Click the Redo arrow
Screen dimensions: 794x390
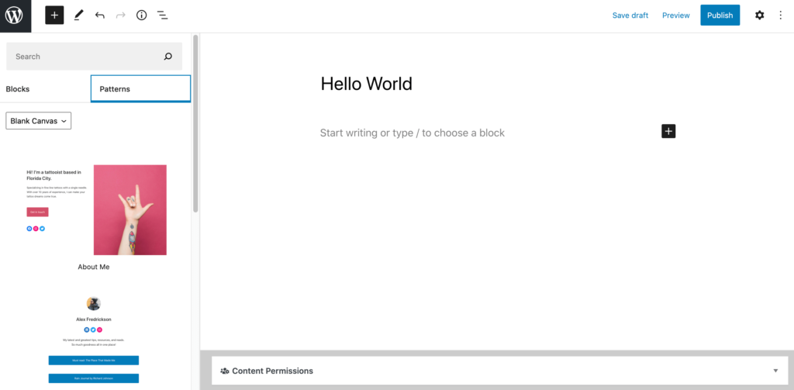click(x=120, y=16)
